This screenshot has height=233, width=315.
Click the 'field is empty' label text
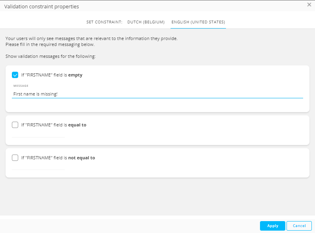(x=52, y=75)
